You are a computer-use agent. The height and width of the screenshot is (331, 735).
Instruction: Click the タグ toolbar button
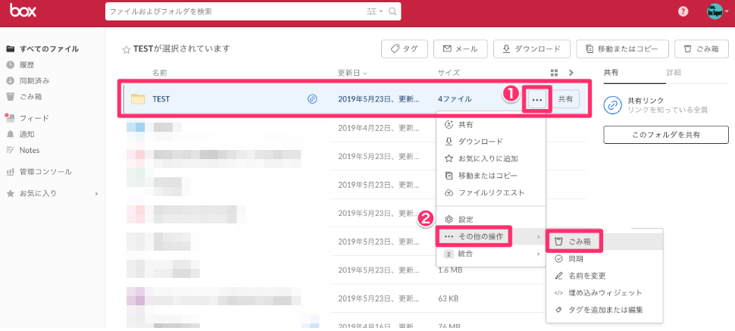click(404, 48)
